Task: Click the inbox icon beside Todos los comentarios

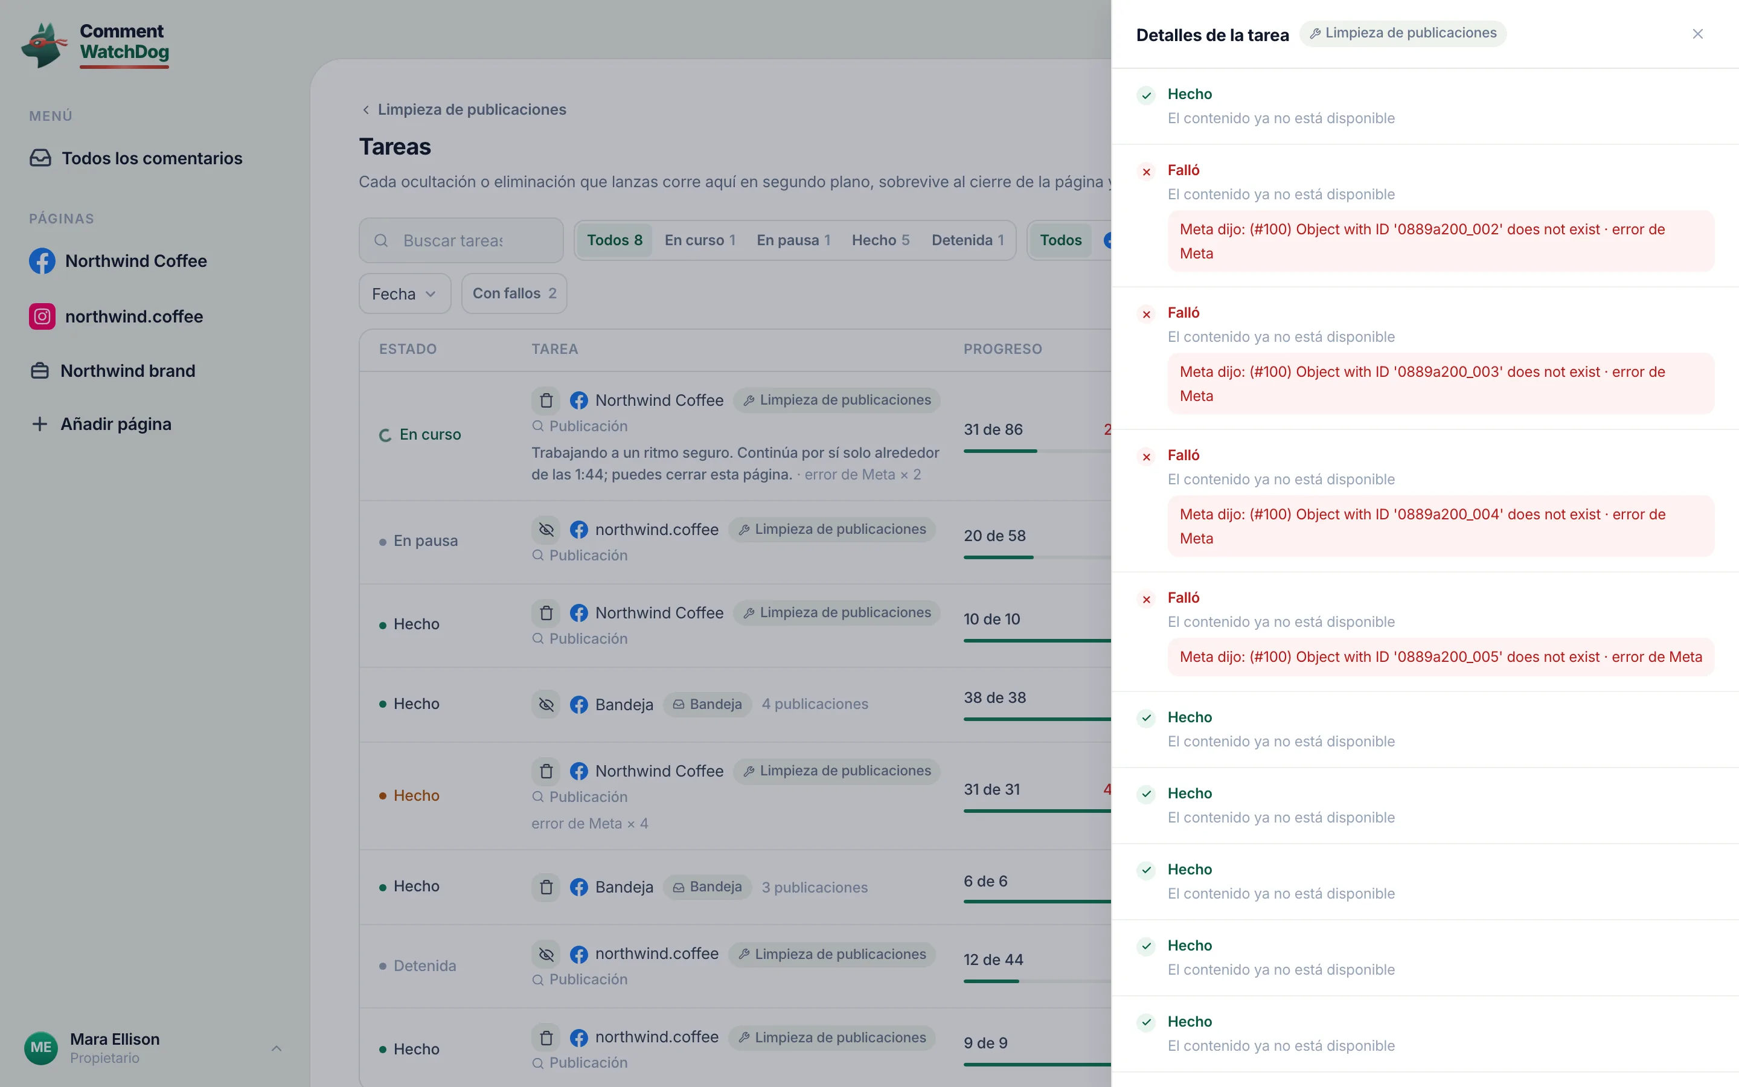Action: [40, 158]
